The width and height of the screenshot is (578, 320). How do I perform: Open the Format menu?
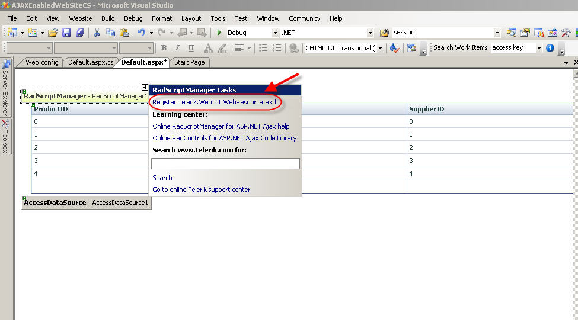162,18
